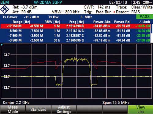Select the highlighted -12.750 M range row
Viewport: 153px width, 114px height.
click(x=75, y=26)
